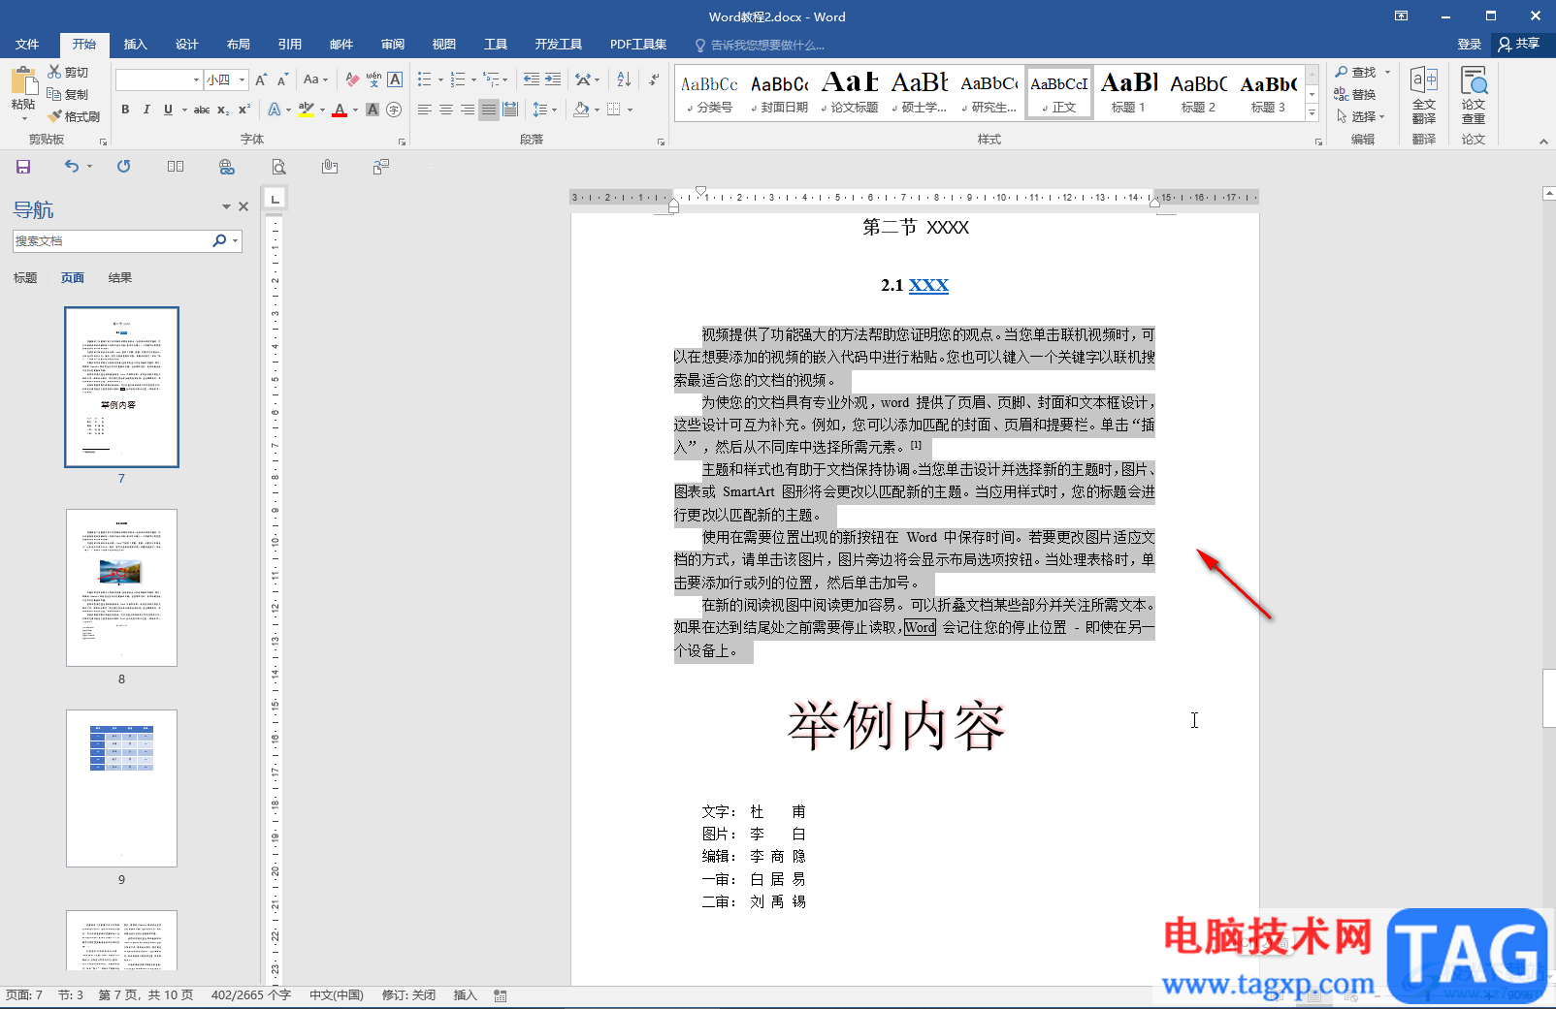Image resolution: width=1556 pixels, height=1009 pixels.
Task: Click the Cut (剪切) scissors icon
Action: tap(54, 72)
